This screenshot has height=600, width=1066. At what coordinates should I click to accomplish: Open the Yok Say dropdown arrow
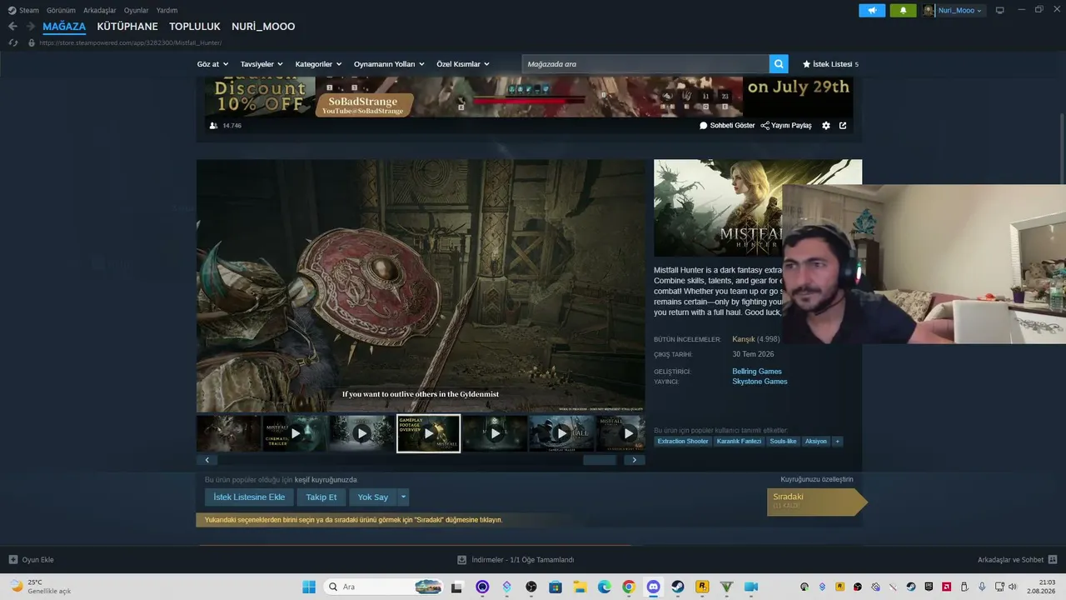[403, 497]
